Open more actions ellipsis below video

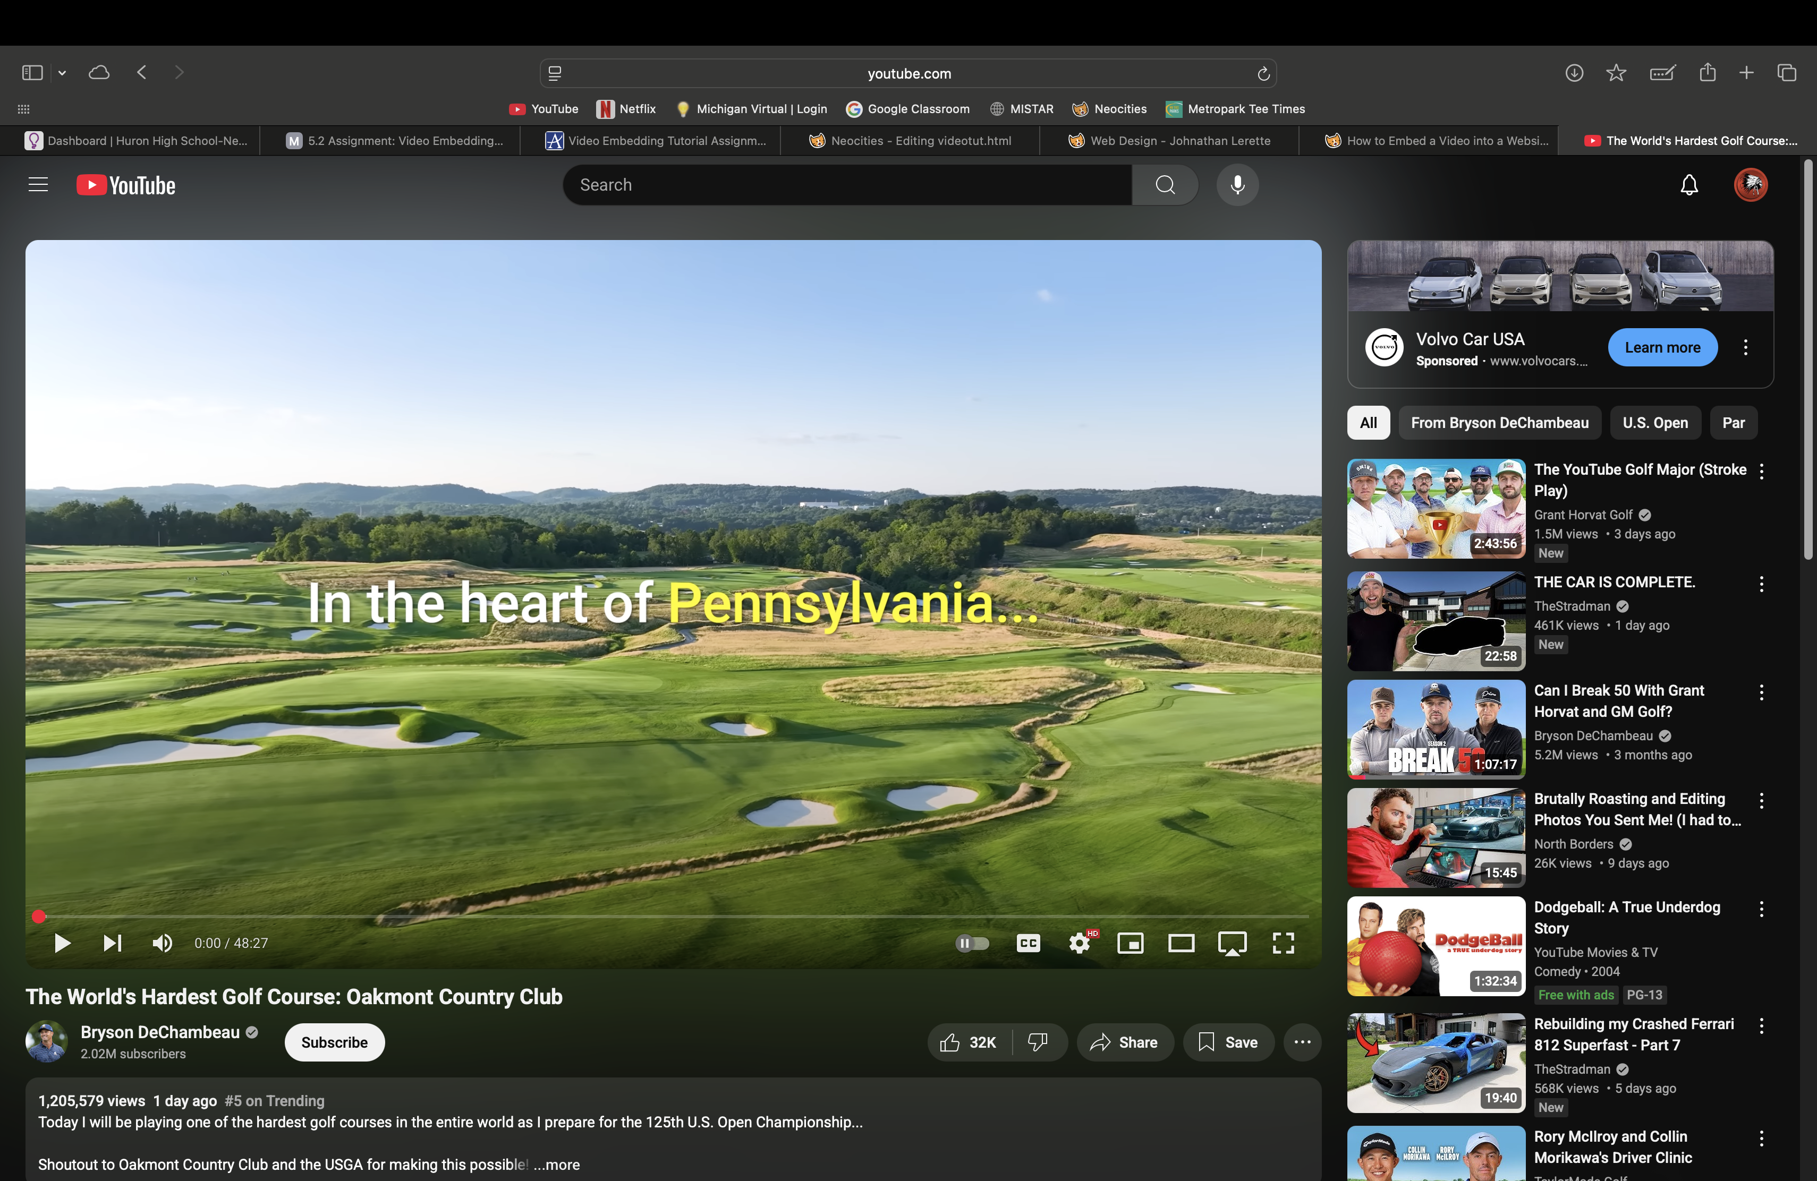point(1302,1042)
